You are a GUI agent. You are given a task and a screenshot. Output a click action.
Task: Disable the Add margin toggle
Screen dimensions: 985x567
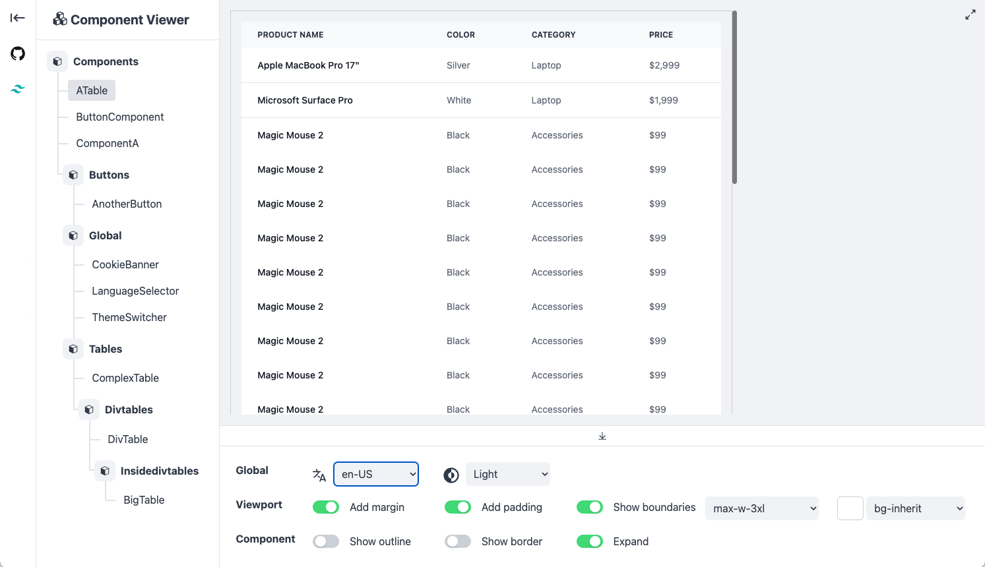pos(326,507)
